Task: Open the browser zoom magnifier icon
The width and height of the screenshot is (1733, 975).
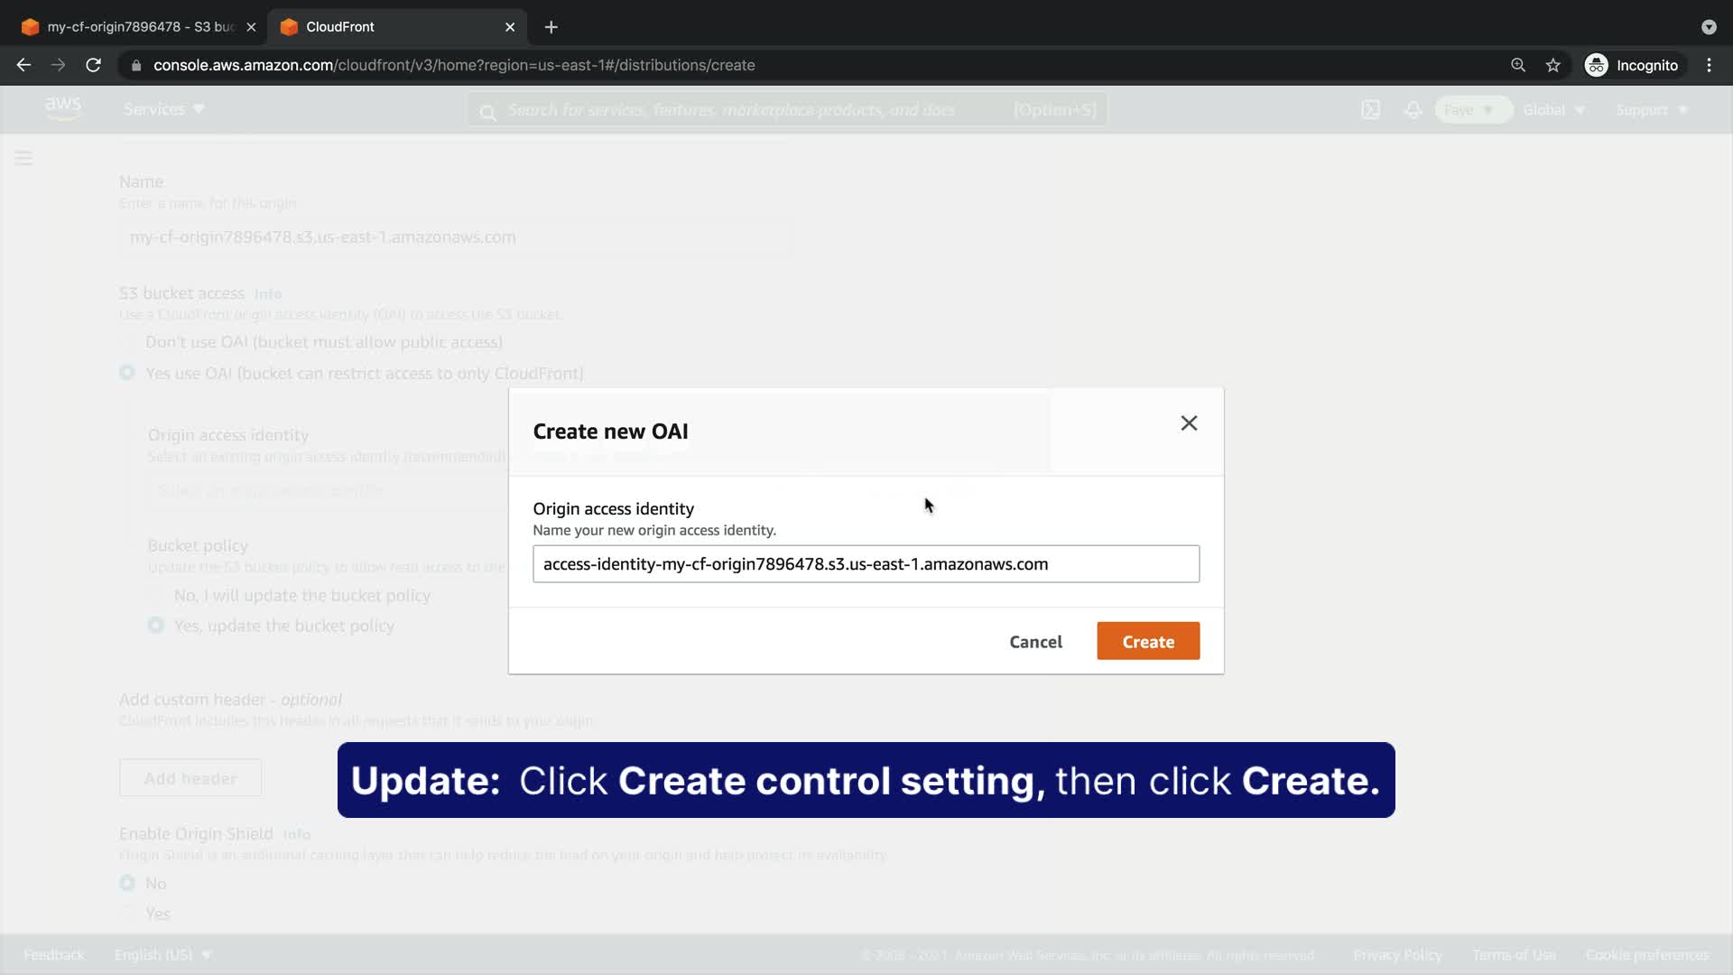Action: [x=1518, y=65]
